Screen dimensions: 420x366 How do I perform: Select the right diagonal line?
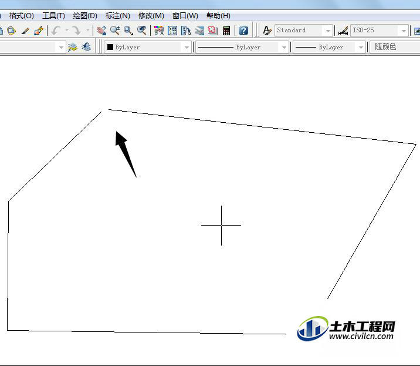coord(371,221)
